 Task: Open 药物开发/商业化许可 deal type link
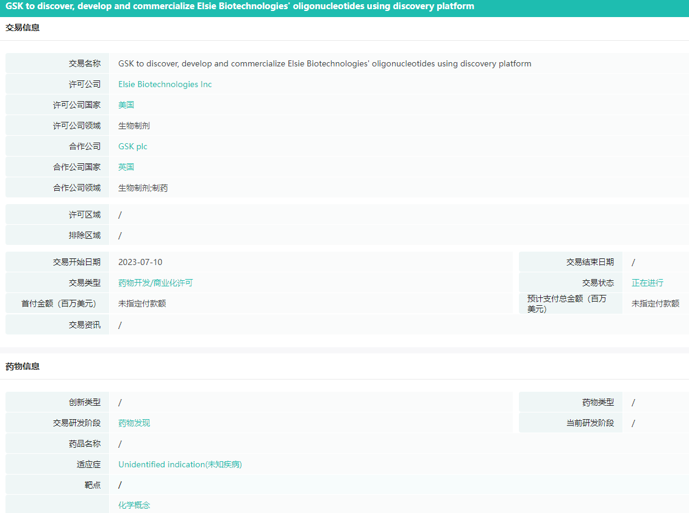(x=155, y=283)
